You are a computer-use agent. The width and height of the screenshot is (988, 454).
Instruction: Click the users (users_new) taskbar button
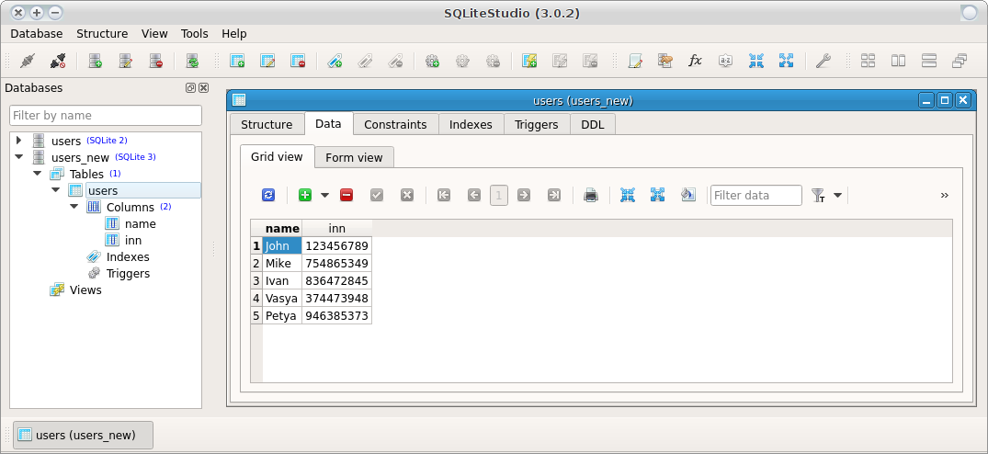pos(83,435)
